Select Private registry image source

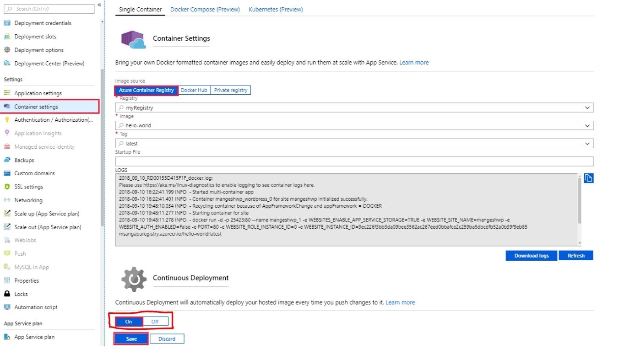[x=231, y=90]
